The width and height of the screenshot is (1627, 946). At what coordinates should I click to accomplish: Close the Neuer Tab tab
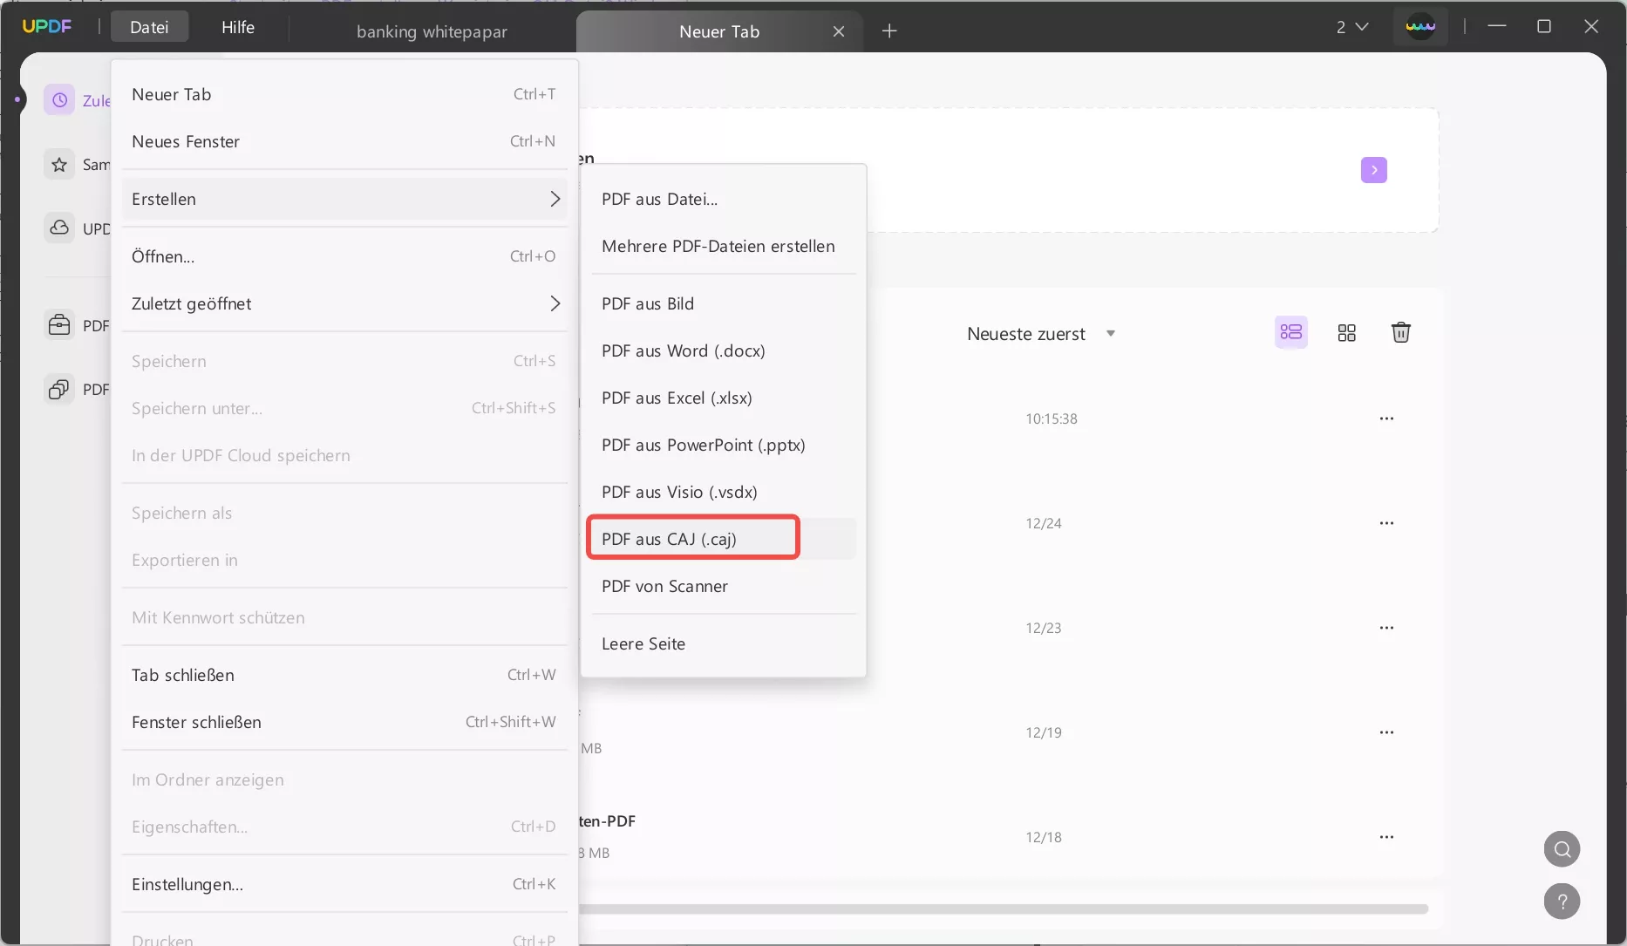coord(839,31)
